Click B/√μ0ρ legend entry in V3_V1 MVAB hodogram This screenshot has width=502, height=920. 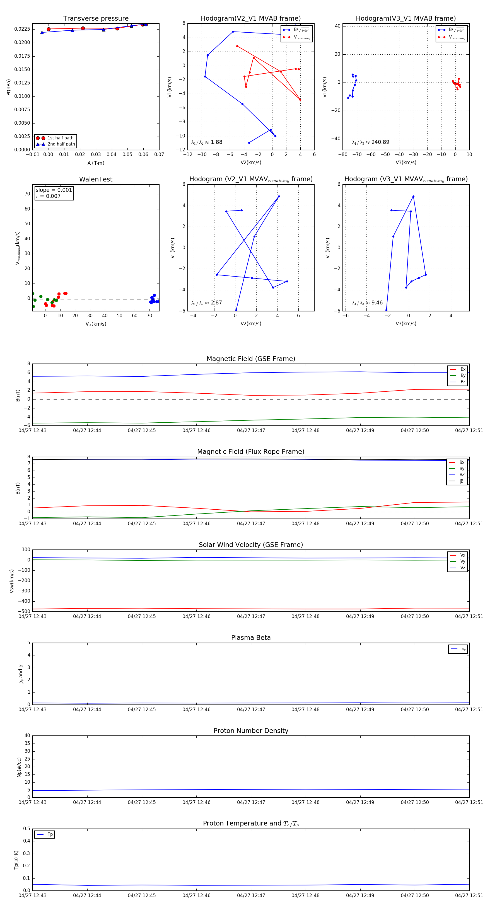tap(452, 30)
